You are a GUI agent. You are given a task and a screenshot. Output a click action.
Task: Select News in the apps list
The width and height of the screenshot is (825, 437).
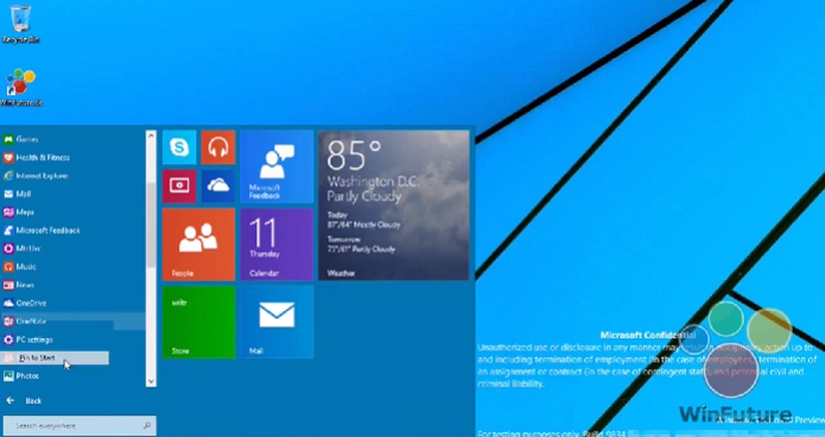coord(73,285)
